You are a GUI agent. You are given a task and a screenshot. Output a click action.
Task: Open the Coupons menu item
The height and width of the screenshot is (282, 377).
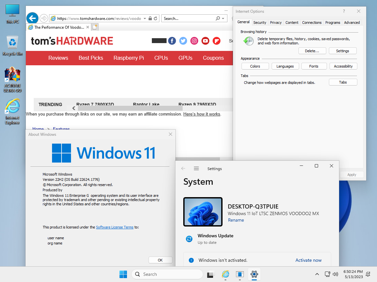tap(213, 58)
